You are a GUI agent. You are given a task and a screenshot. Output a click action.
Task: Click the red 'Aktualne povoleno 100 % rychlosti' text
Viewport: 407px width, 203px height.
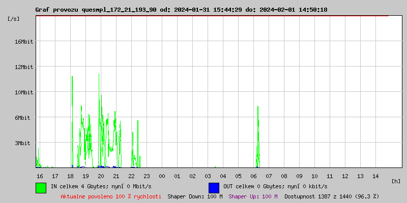point(111,196)
